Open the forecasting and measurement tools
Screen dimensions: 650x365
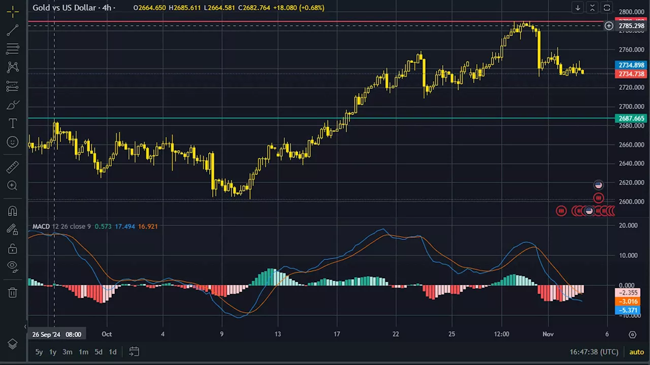(x=13, y=86)
